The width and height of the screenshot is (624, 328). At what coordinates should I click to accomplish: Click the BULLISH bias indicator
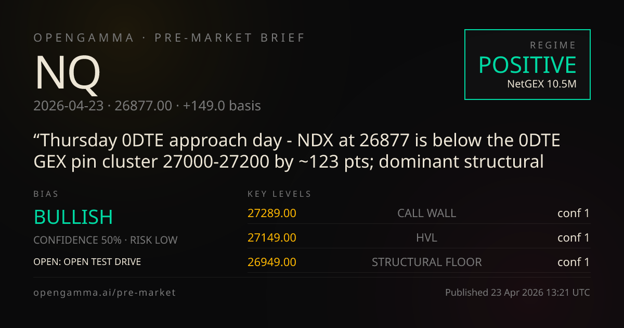73,217
